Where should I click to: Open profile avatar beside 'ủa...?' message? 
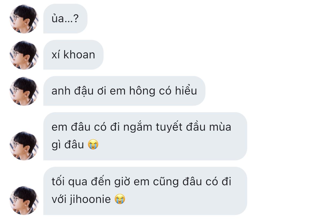24,19
